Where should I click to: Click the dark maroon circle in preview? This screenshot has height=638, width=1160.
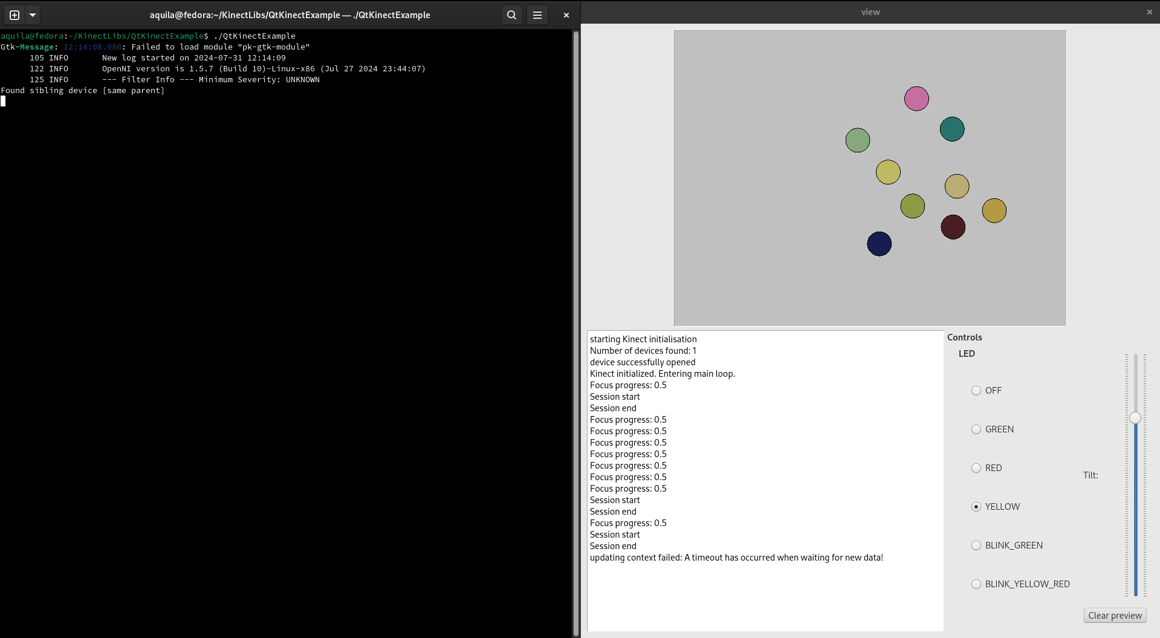point(953,227)
